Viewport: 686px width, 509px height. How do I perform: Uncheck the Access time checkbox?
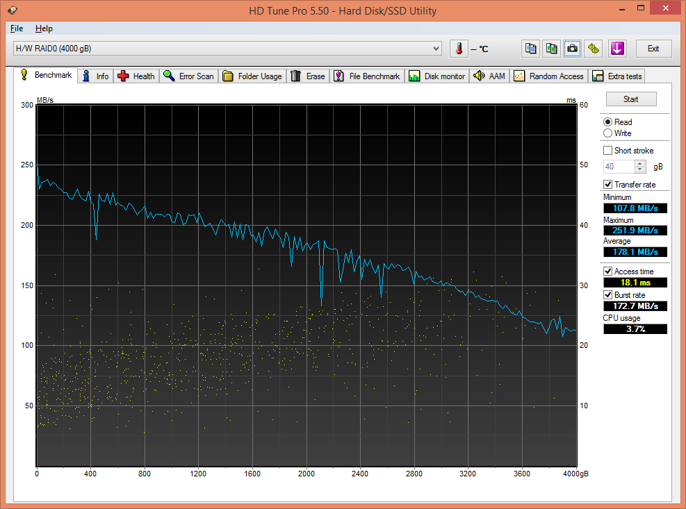coord(607,271)
